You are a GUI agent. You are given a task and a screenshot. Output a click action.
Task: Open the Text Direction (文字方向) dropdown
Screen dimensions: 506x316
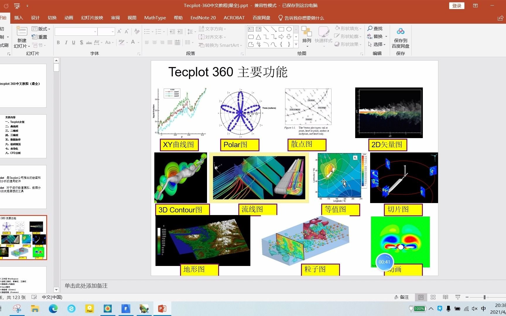point(212,29)
